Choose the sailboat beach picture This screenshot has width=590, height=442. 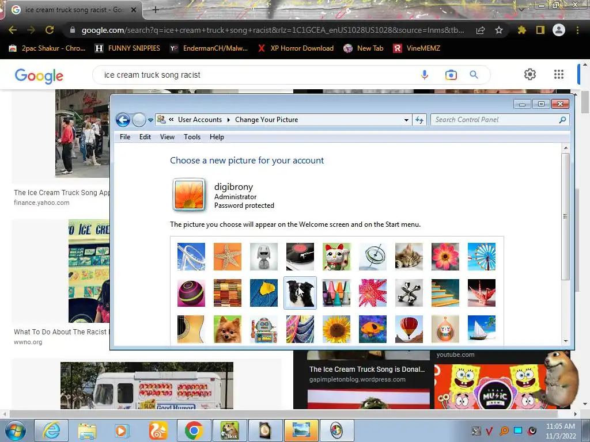(x=482, y=329)
